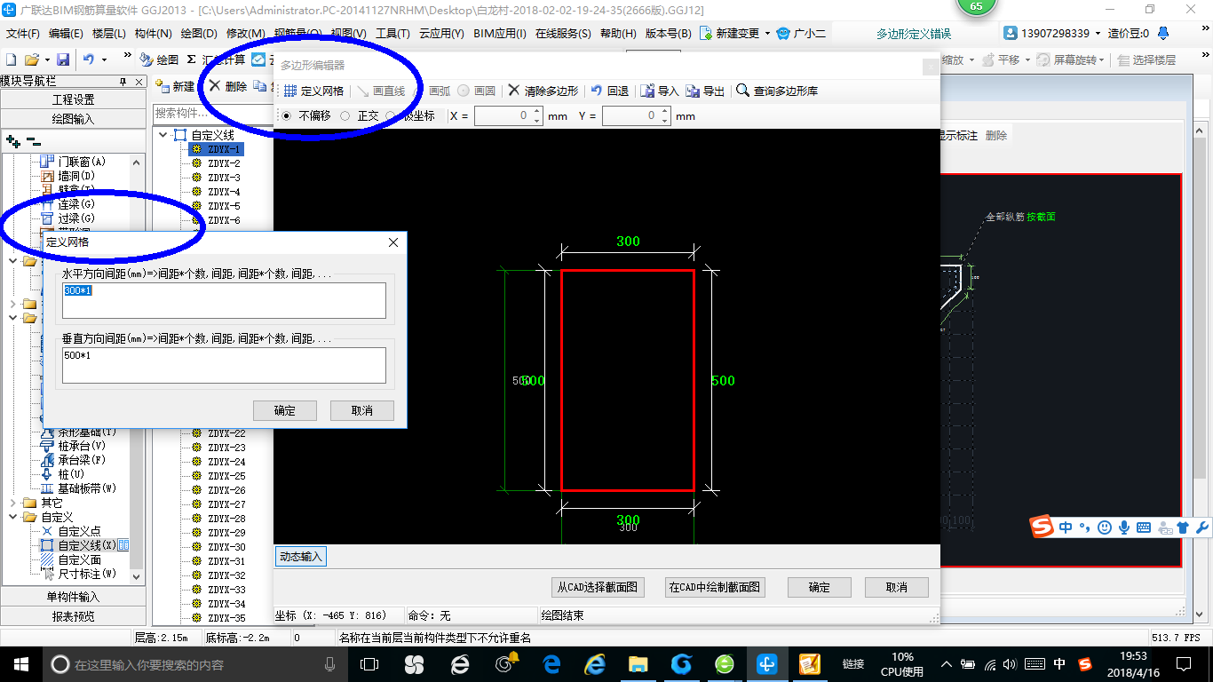Click the 绘图 drawing toolbar button
Screen dimensions: 1213x682
(x=159, y=59)
